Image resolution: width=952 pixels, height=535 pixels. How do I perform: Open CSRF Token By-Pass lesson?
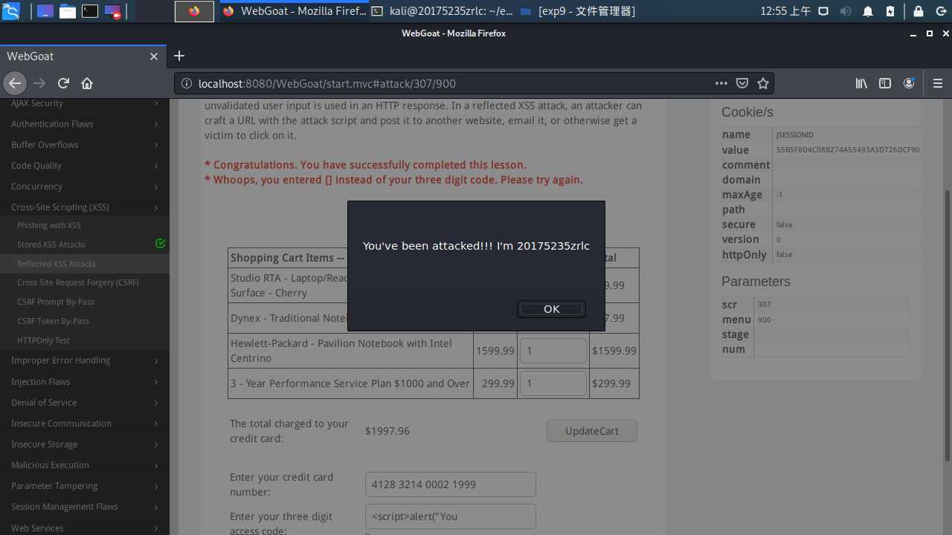tap(54, 321)
